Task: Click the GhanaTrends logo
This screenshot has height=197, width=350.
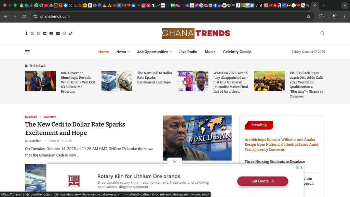Action: coord(196,33)
